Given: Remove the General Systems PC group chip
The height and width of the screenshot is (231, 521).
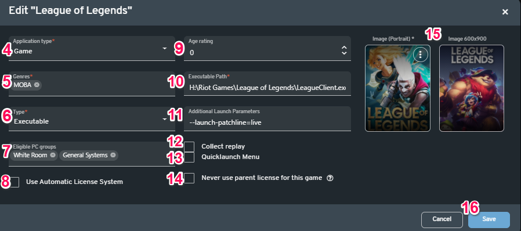Looking at the screenshot, I should (x=113, y=155).
